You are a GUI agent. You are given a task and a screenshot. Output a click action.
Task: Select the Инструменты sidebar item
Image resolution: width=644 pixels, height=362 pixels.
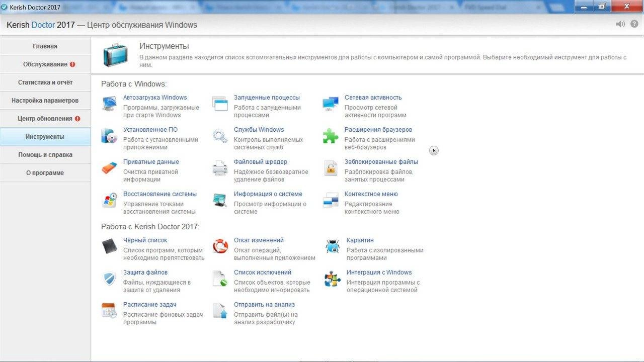tap(45, 137)
